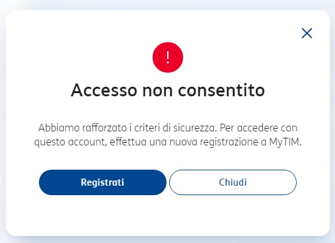Click the blue cross icon at dialog corner
The width and height of the screenshot is (335, 243).
pos(307,33)
